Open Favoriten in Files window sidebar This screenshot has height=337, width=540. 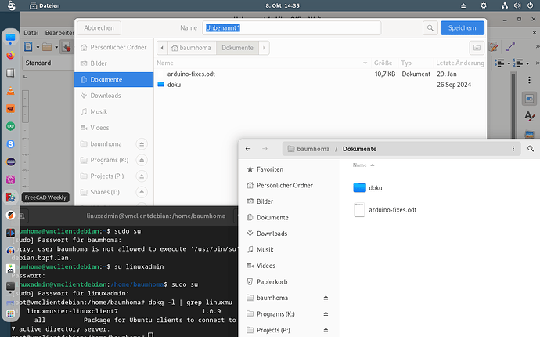coord(289,169)
